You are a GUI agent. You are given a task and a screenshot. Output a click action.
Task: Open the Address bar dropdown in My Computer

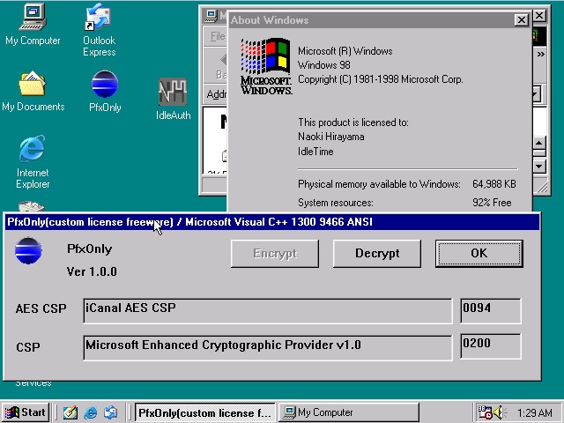tap(536, 95)
